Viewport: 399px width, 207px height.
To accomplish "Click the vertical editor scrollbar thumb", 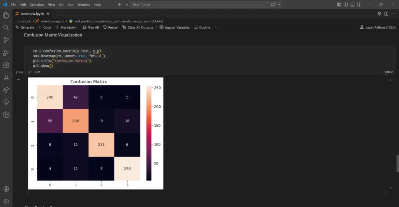I will tap(397, 164).
